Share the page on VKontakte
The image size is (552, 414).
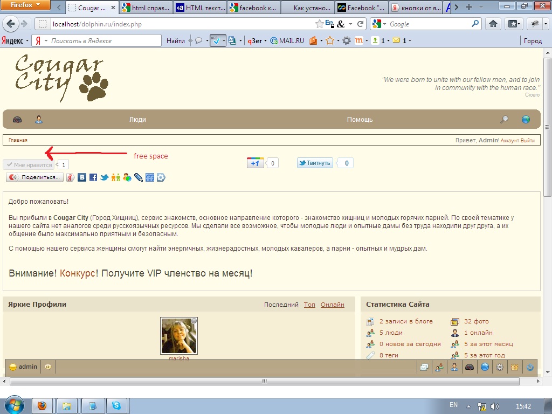pyautogui.click(x=82, y=177)
